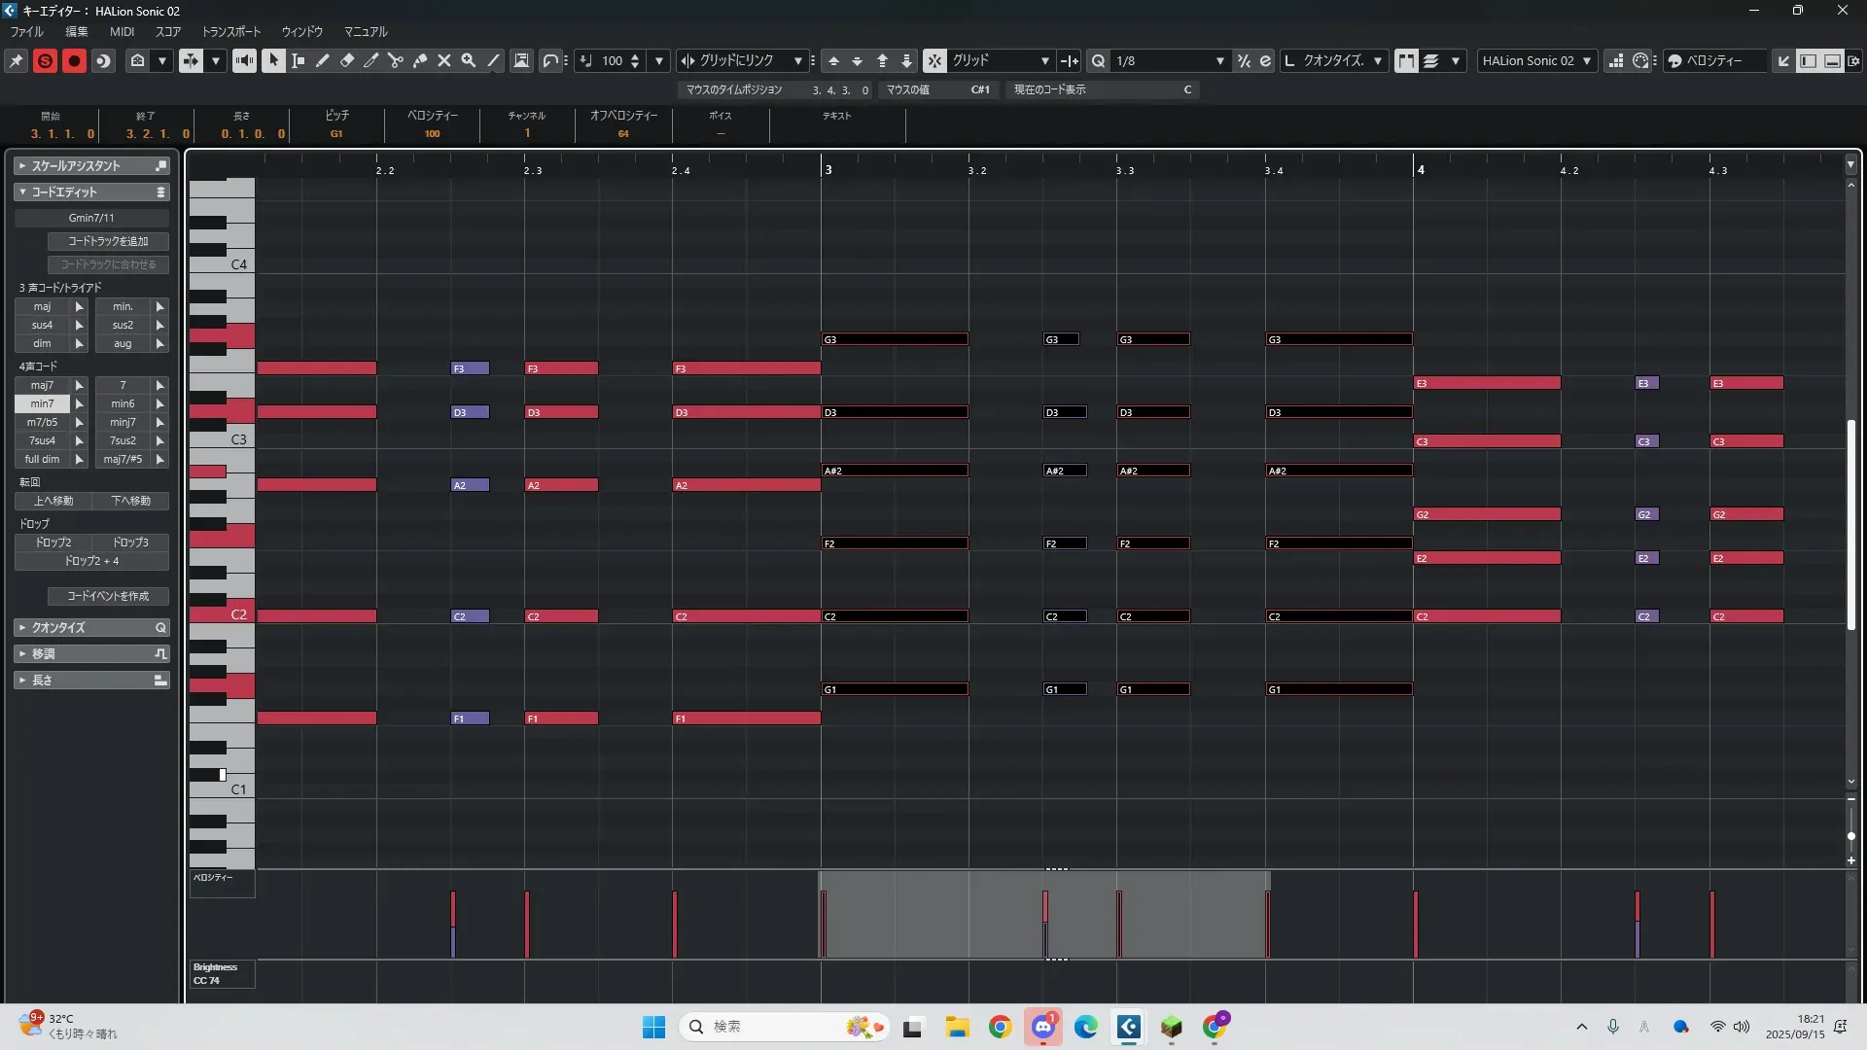Open the トランスポート menu
This screenshot has height=1050, width=1867.
[x=230, y=32]
